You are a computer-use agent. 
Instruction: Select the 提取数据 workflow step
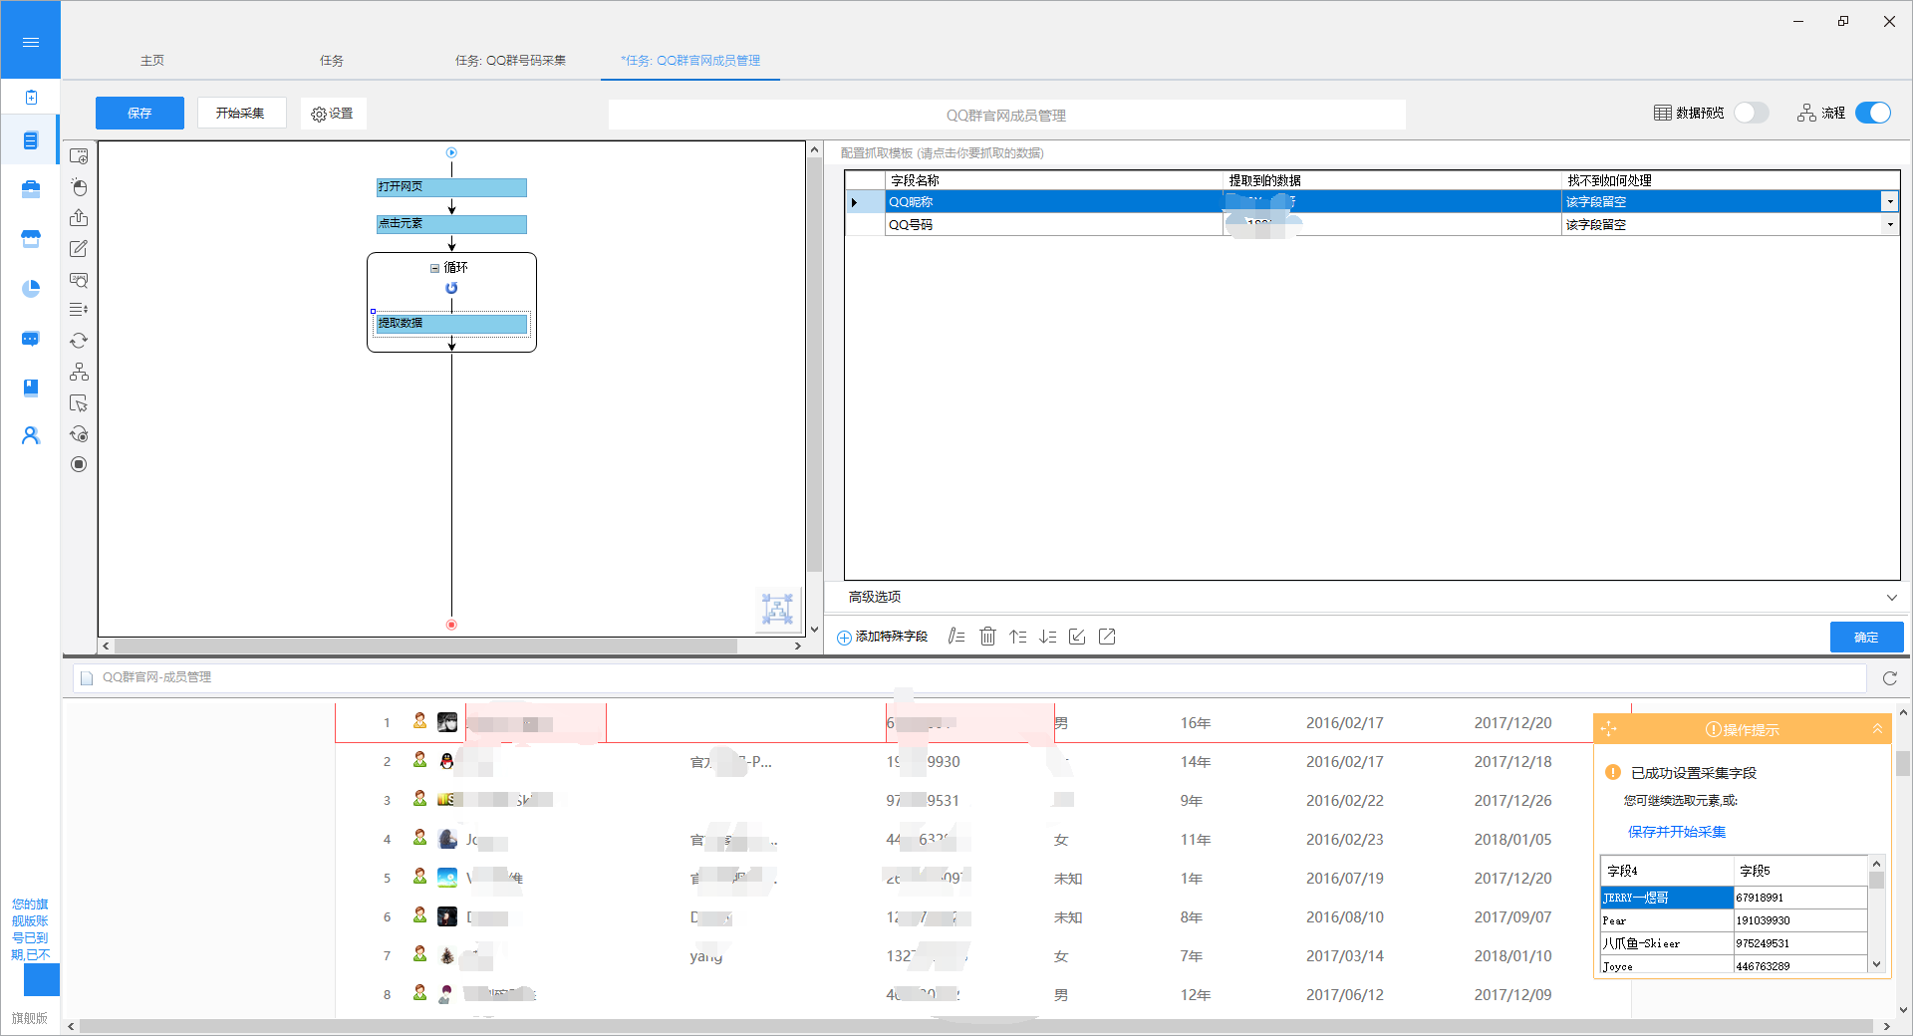click(x=451, y=324)
